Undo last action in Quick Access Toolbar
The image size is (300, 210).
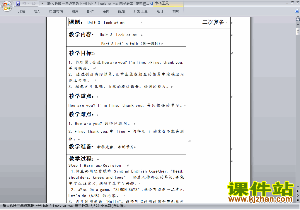pyautogui.click(x=24, y=4)
